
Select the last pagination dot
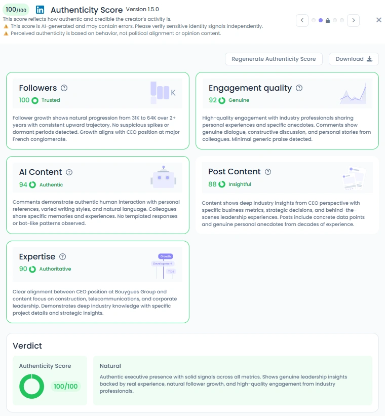coord(342,20)
